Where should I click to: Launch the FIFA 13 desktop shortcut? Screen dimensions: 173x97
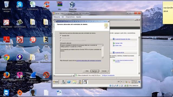33,41
